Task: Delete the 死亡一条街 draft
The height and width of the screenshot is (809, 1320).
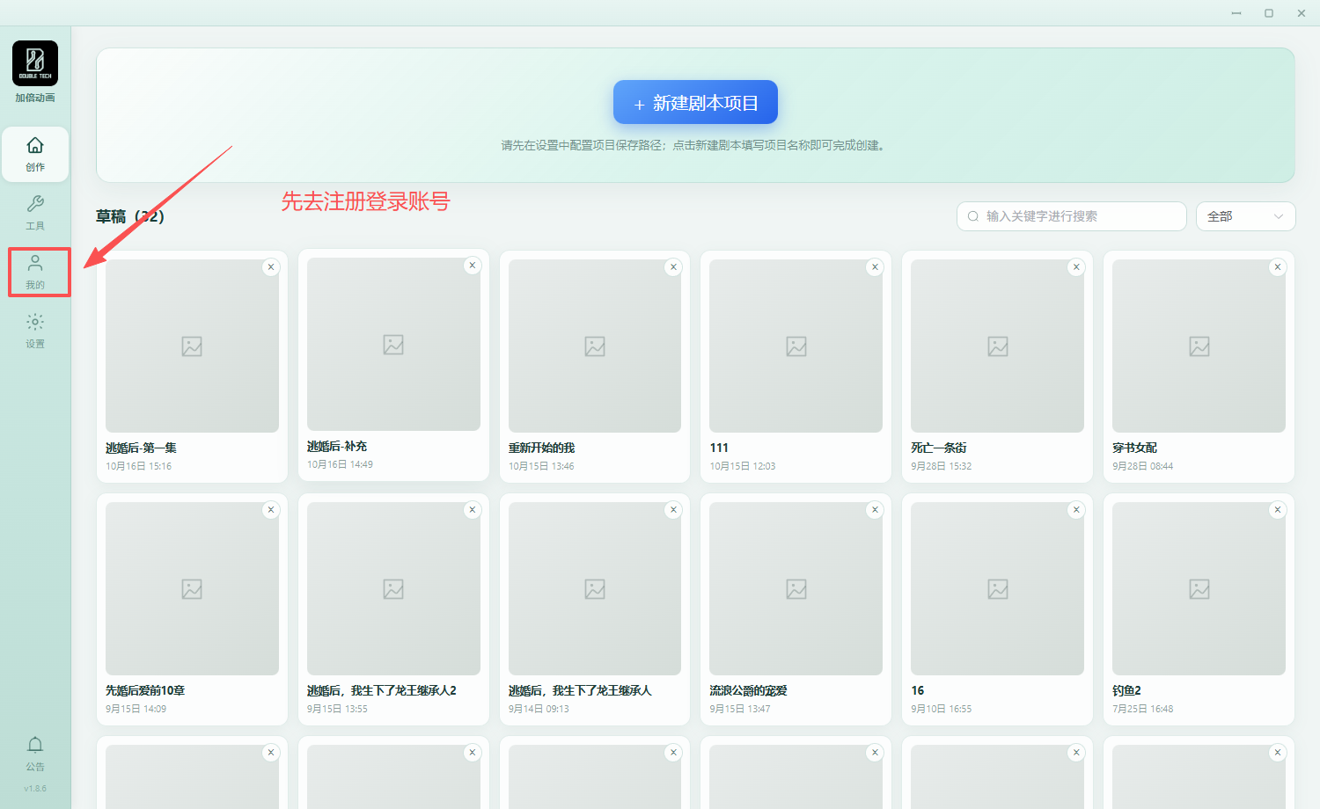Action: coord(1076,267)
